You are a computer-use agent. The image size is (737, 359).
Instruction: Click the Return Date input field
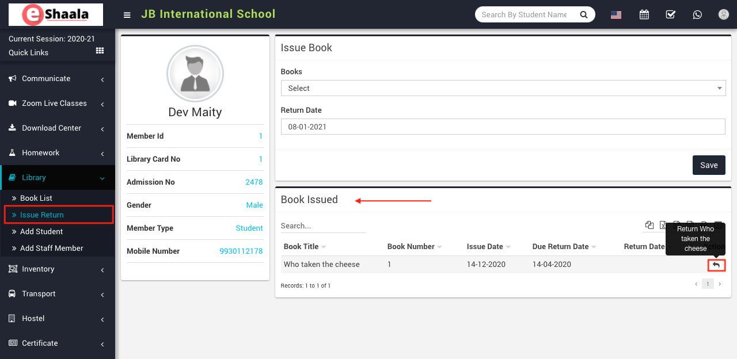(503, 127)
